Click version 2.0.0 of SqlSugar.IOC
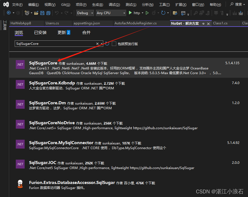This screenshot has width=248, height=197. pos(236,162)
